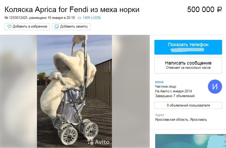Click the address Ярославская область, Ярославль
The image size is (226, 148).
tap(181, 120)
